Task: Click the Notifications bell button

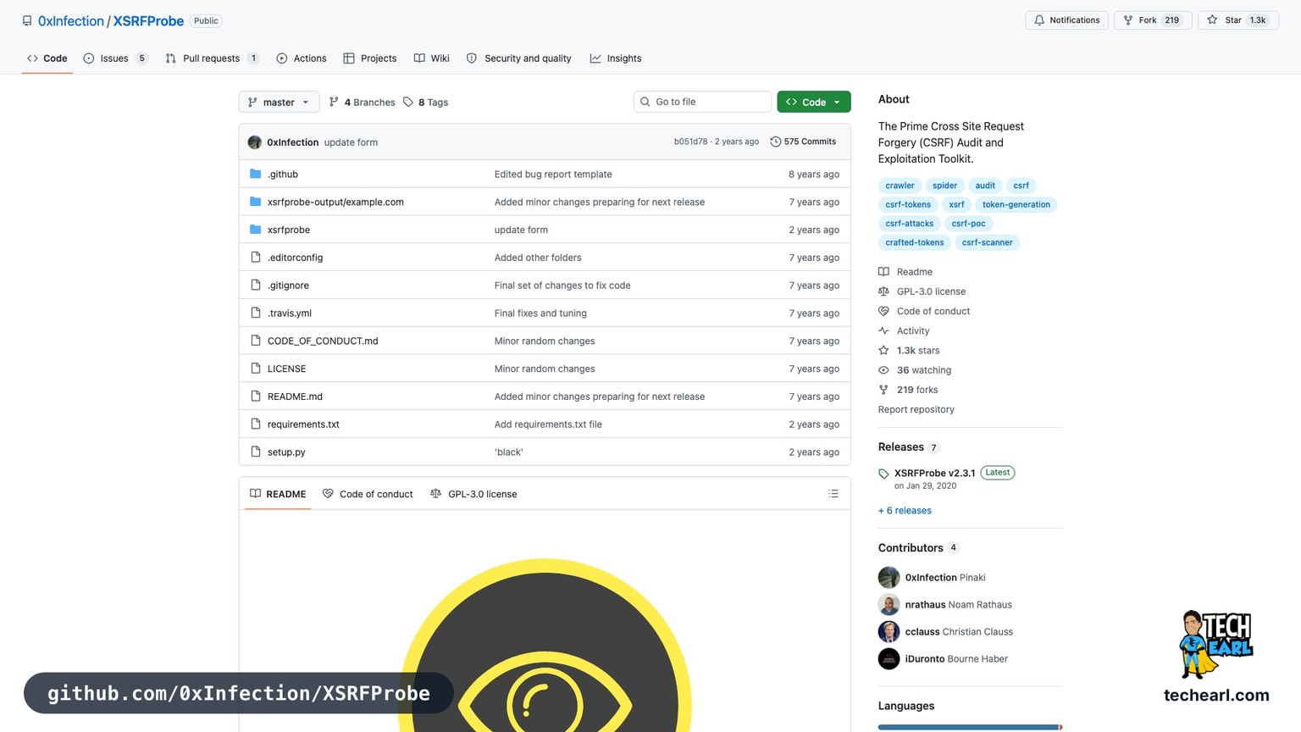Action: (x=1066, y=20)
